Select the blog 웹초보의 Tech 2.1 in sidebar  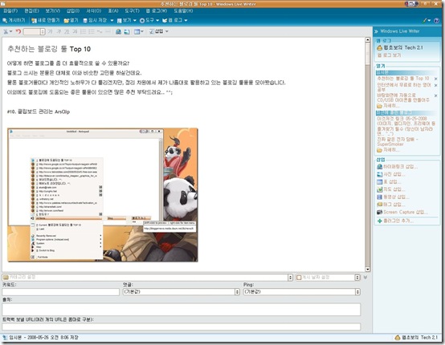(400, 47)
